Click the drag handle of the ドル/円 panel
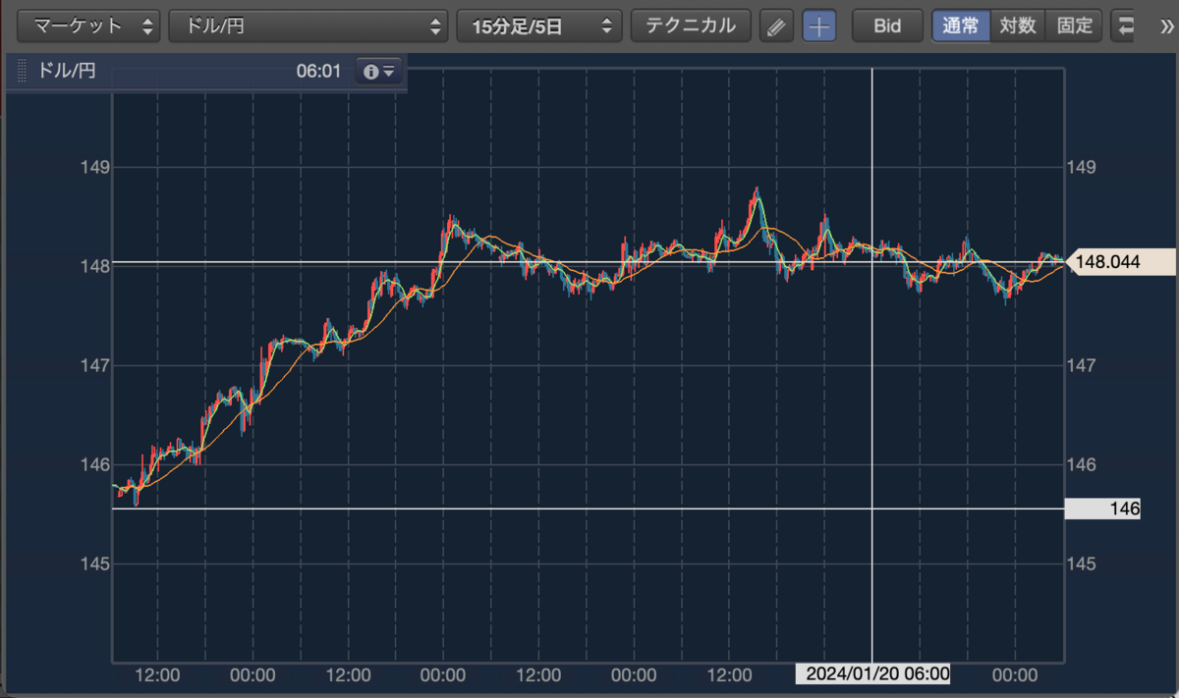This screenshot has width=1179, height=698. [23, 72]
